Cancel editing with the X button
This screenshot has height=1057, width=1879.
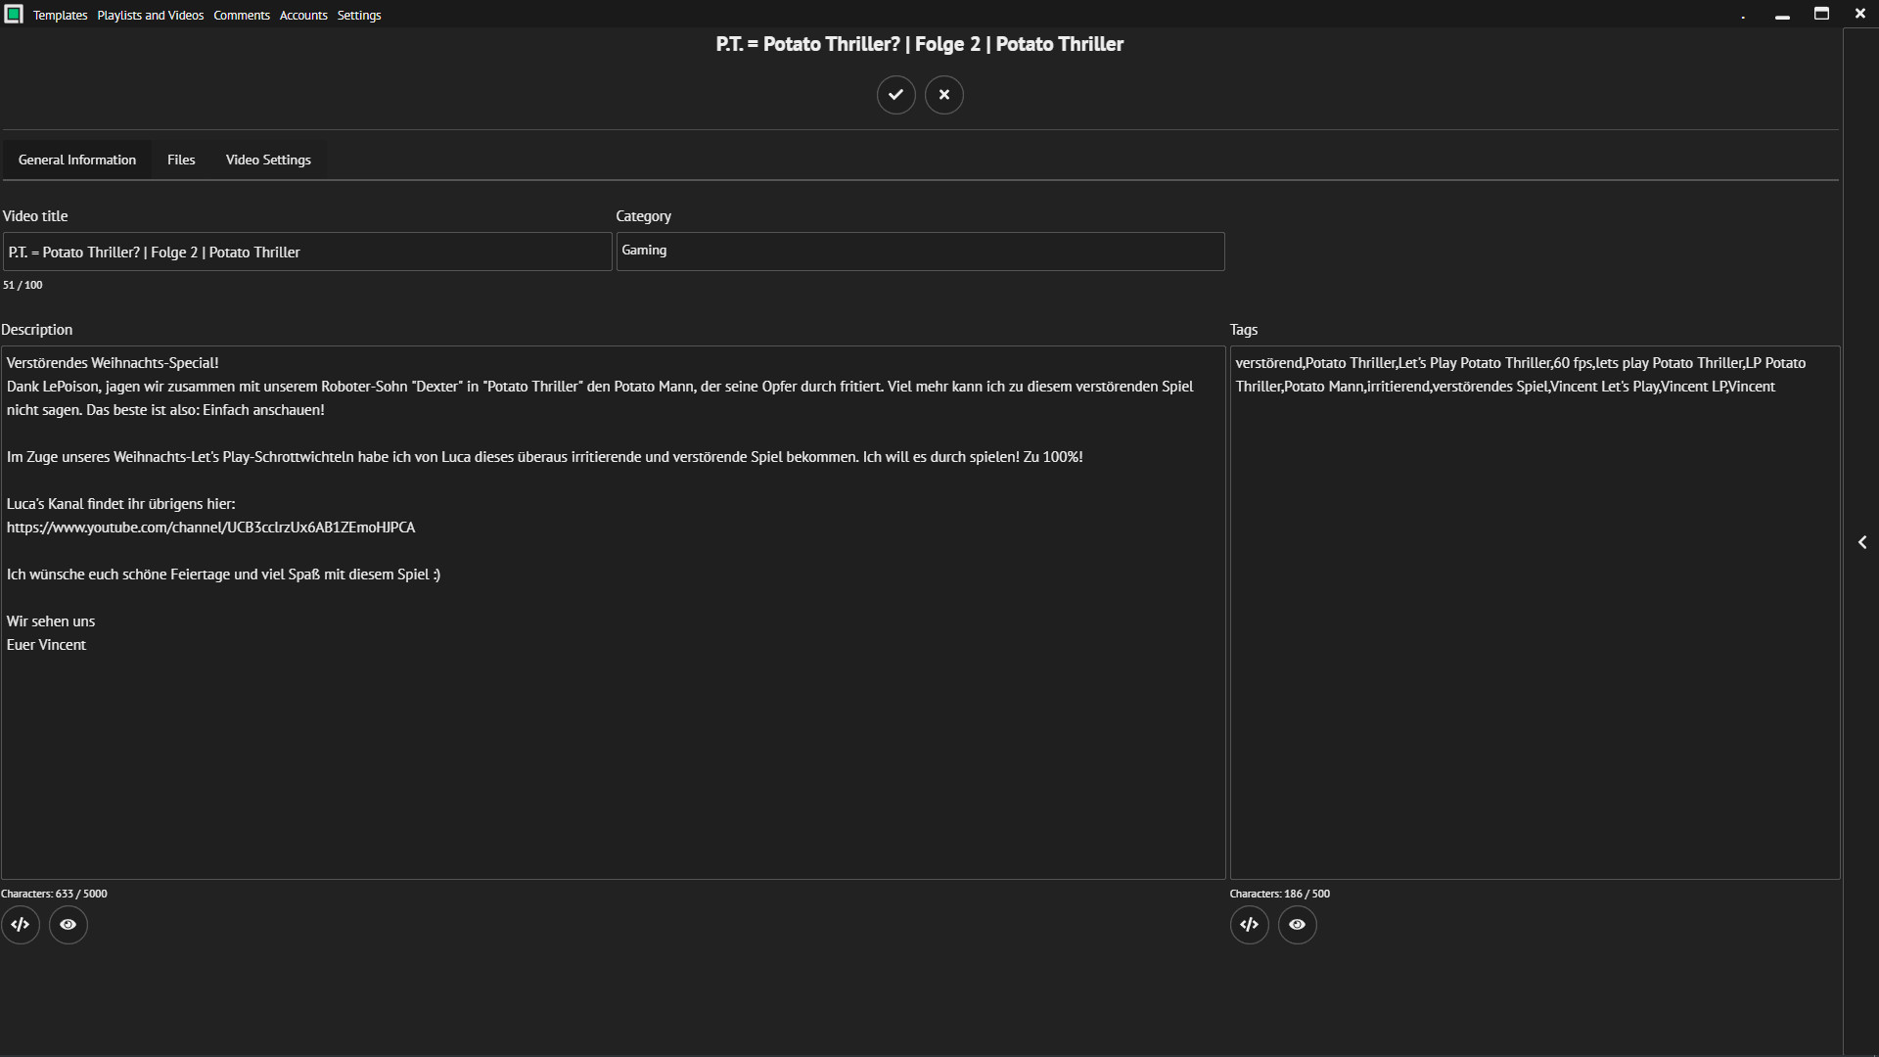pos(943,94)
